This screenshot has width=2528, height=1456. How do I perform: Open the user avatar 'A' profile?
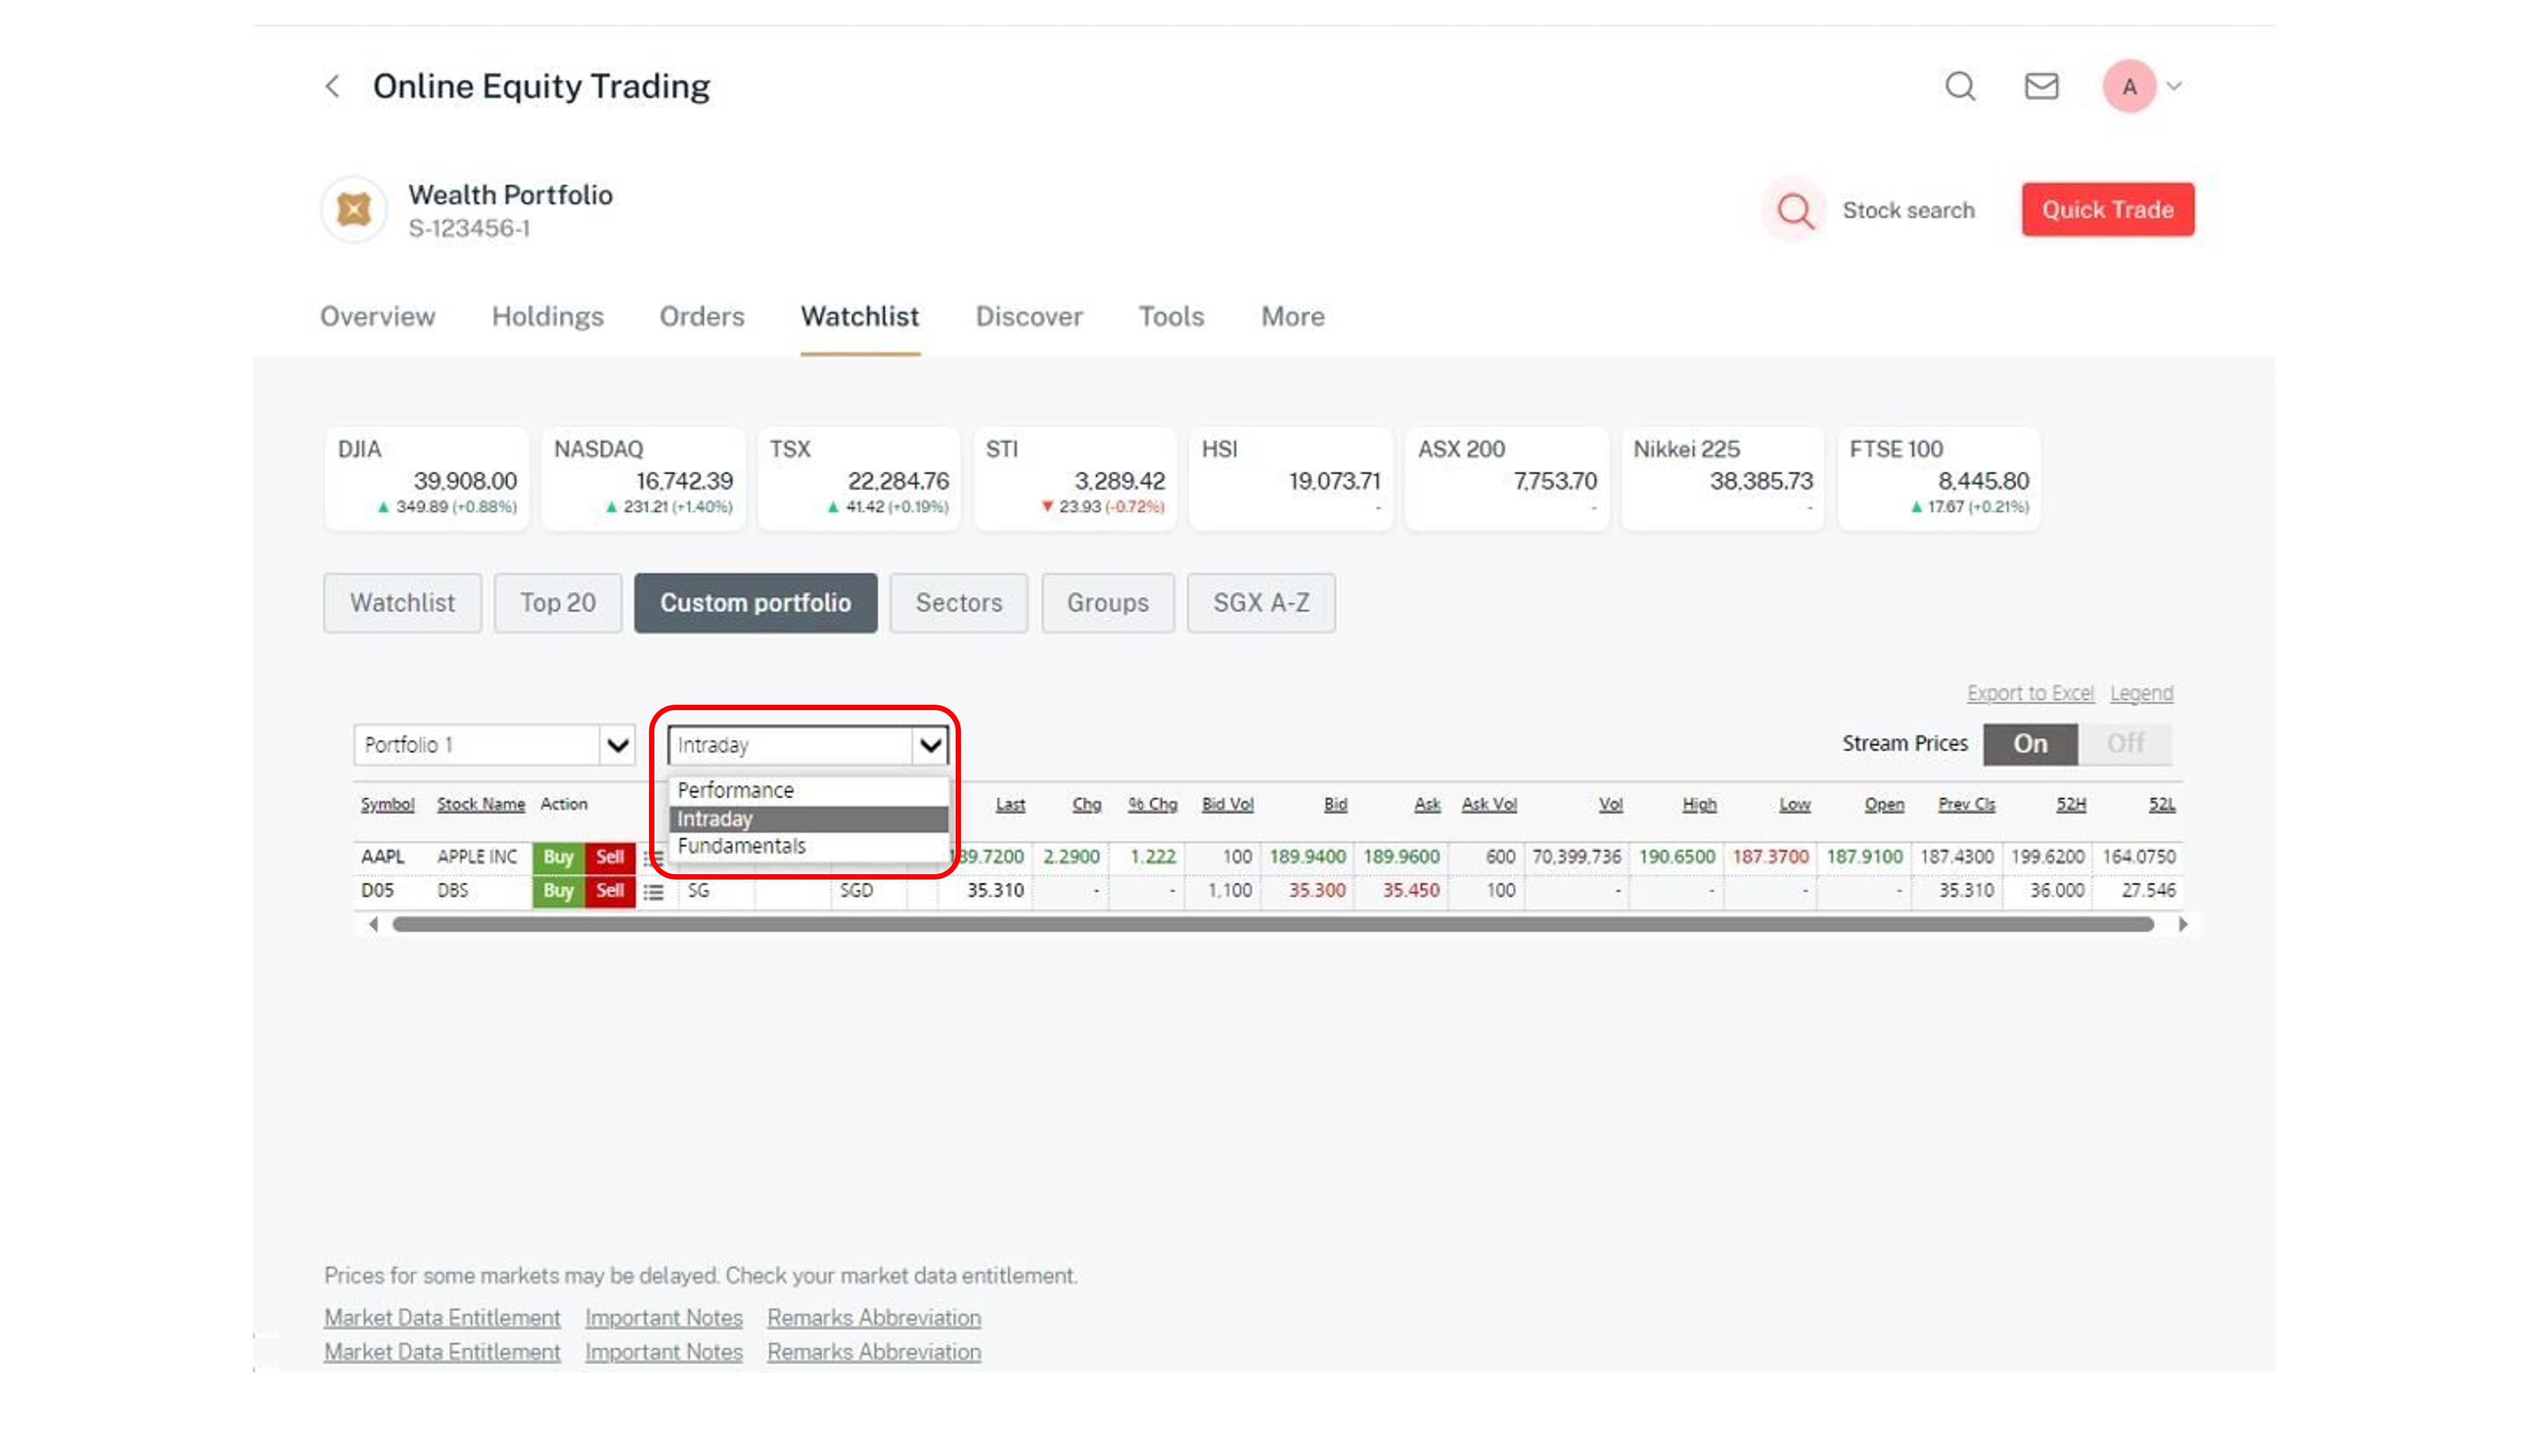point(2129,86)
